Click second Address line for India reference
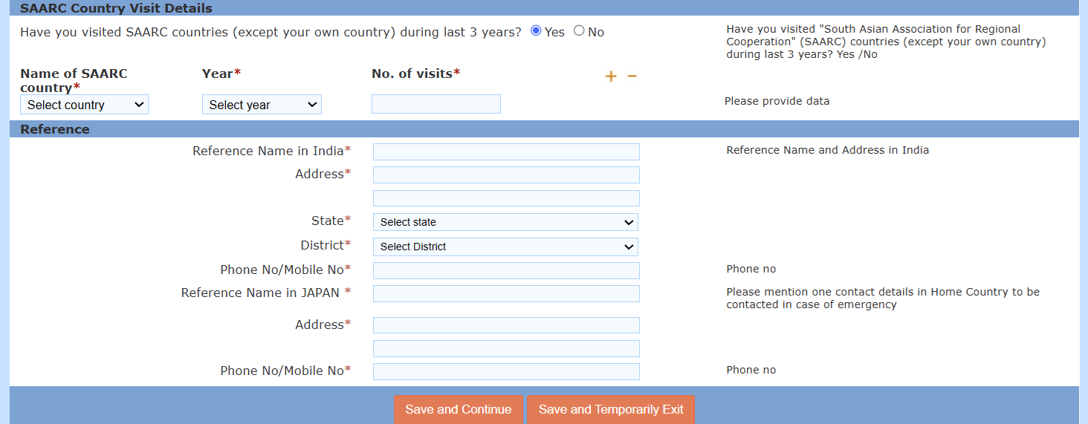This screenshot has width=1088, height=424. pyautogui.click(x=506, y=198)
